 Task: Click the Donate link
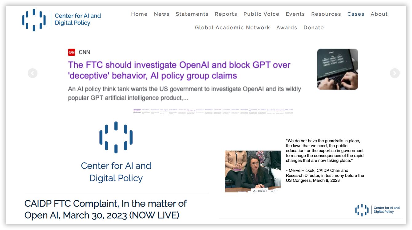pyautogui.click(x=314, y=28)
